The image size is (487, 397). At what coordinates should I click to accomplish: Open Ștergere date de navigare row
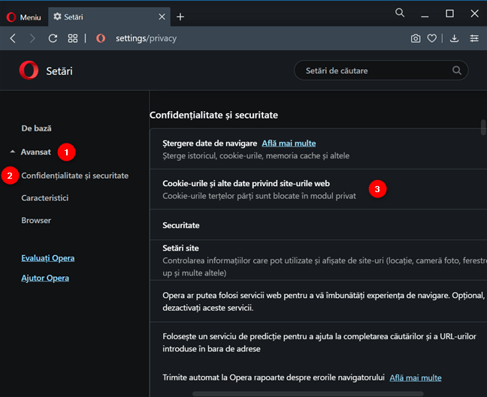pos(319,149)
